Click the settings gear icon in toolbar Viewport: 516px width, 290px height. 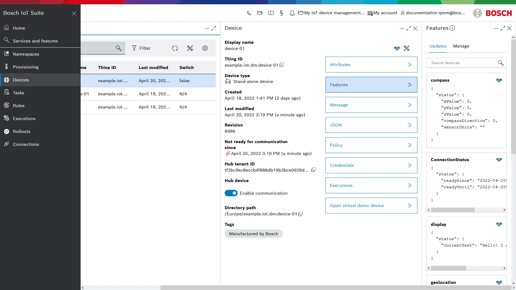tap(205, 48)
